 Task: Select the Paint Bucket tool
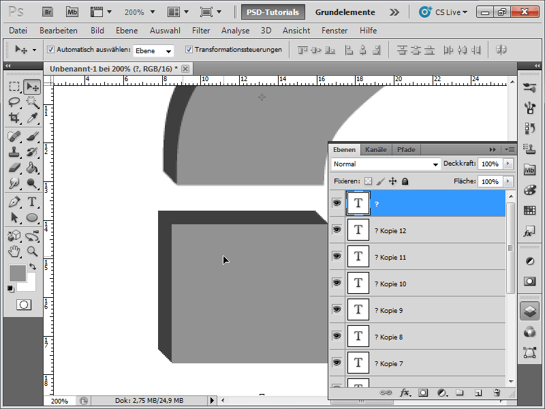pos(32,168)
